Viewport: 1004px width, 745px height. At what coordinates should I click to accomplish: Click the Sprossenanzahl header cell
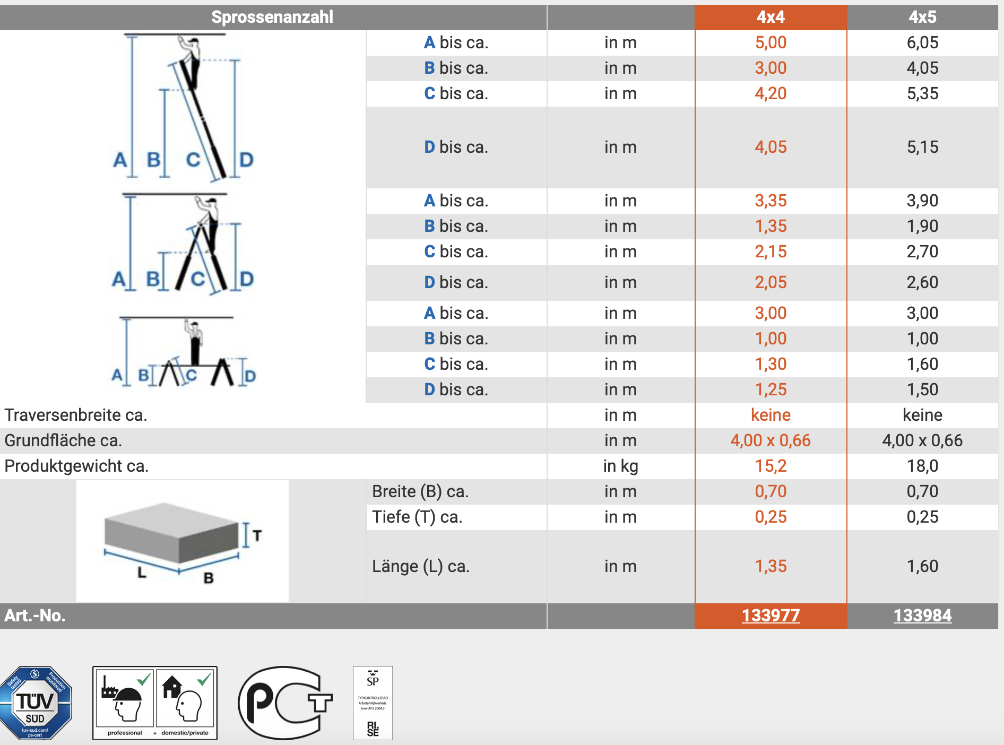tap(272, 17)
